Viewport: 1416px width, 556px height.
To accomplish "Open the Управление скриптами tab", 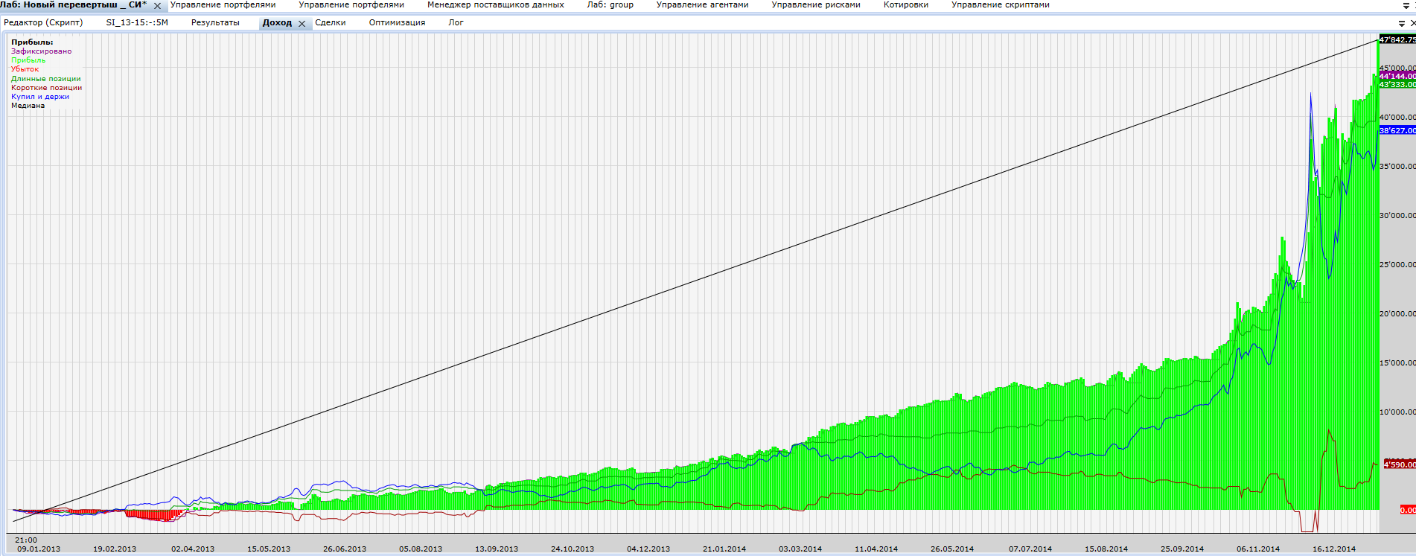I will (x=1000, y=5).
